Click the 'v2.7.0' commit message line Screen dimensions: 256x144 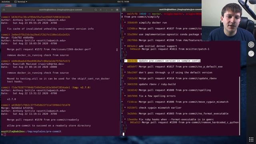coord(12,99)
